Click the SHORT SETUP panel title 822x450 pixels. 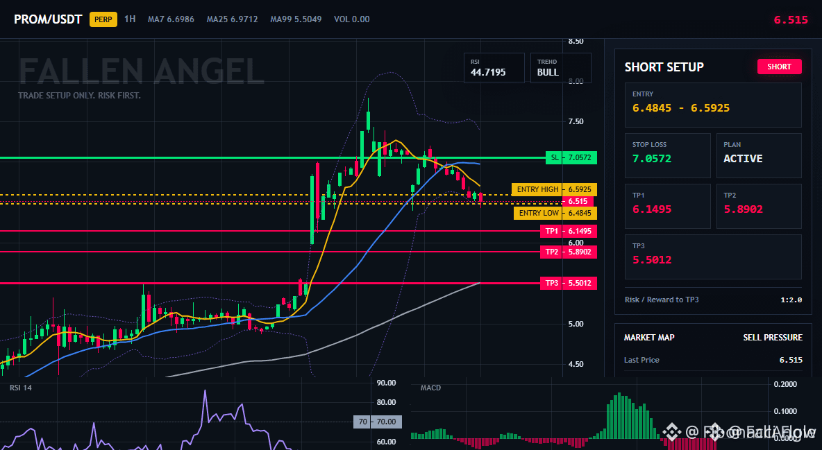pos(664,67)
